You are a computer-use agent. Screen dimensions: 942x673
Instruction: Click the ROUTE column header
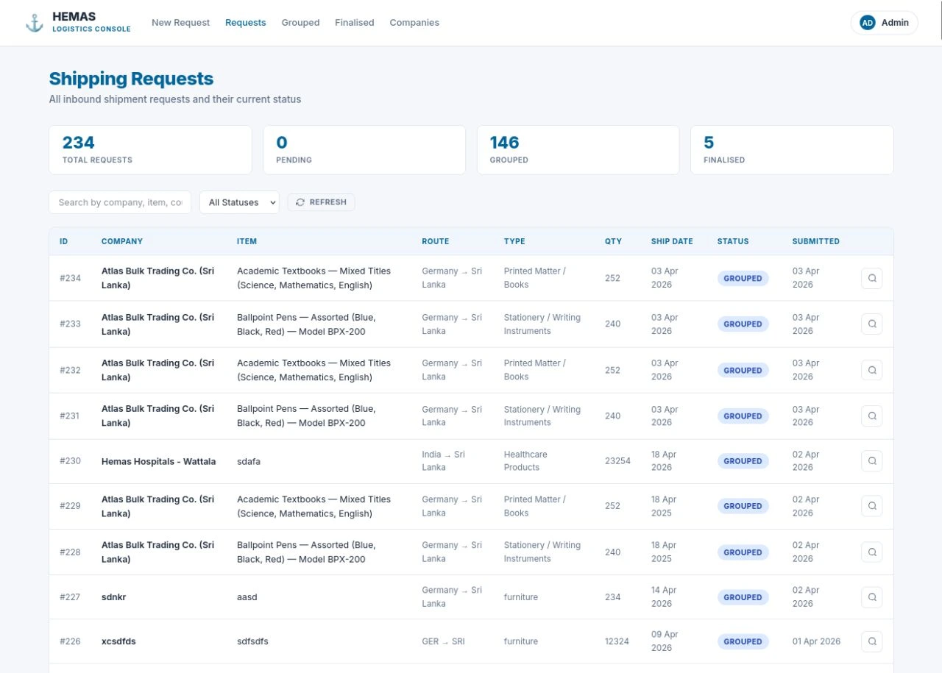click(435, 241)
